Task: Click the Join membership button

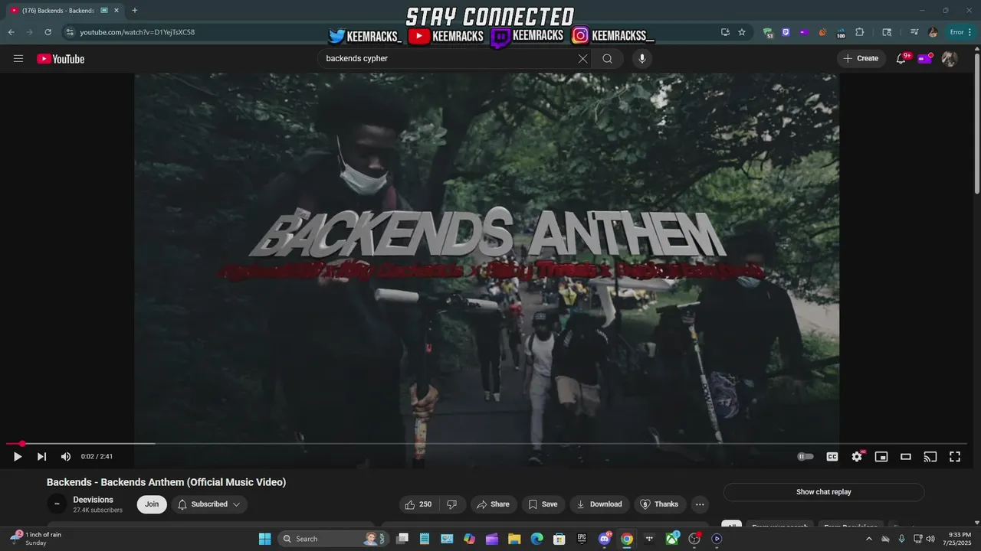Action: 152,504
